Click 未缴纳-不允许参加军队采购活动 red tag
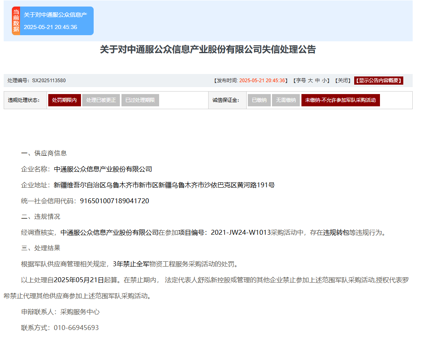This screenshot has width=436, height=348. tap(340, 100)
